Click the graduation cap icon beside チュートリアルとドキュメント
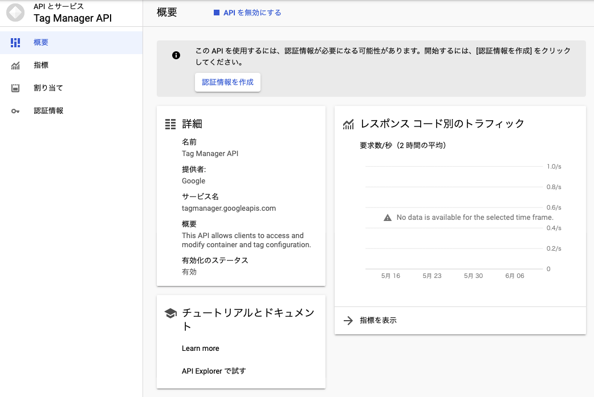Screen dimensions: 594x397 coord(171,313)
